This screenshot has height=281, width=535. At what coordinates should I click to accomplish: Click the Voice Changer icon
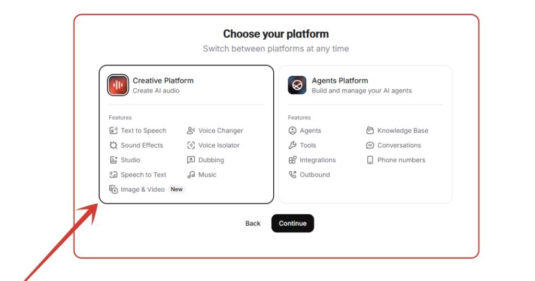point(191,131)
